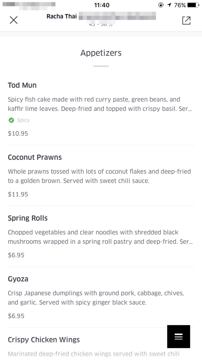Tap the share icon in header
Viewport: 202px width, 360px height.
(186, 20)
